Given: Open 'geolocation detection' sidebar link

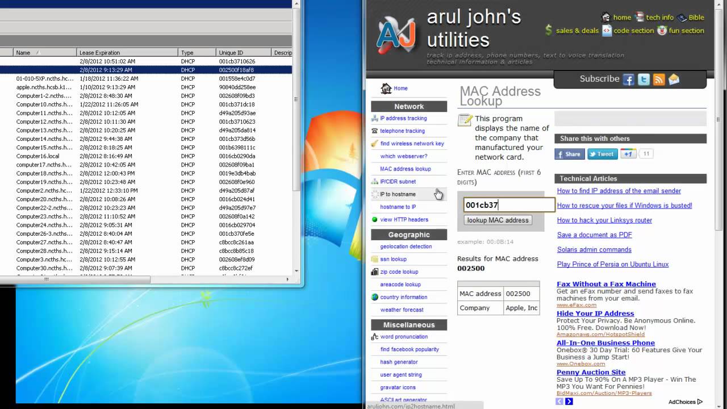Looking at the screenshot, I should pos(406,247).
